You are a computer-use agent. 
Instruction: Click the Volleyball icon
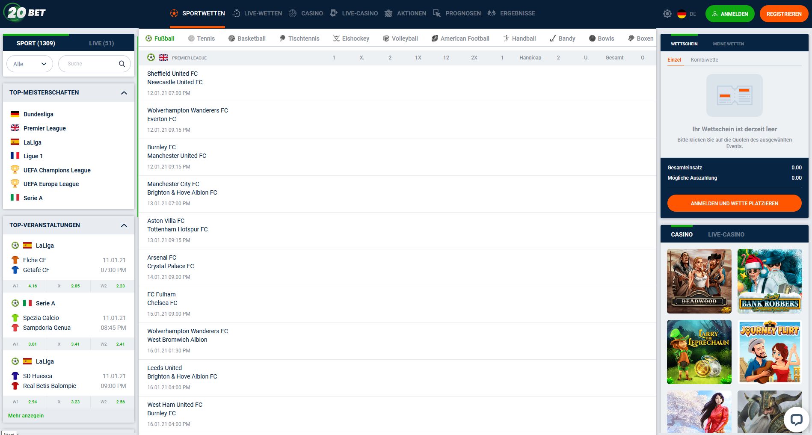pyautogui.click(x=386, y=38)
